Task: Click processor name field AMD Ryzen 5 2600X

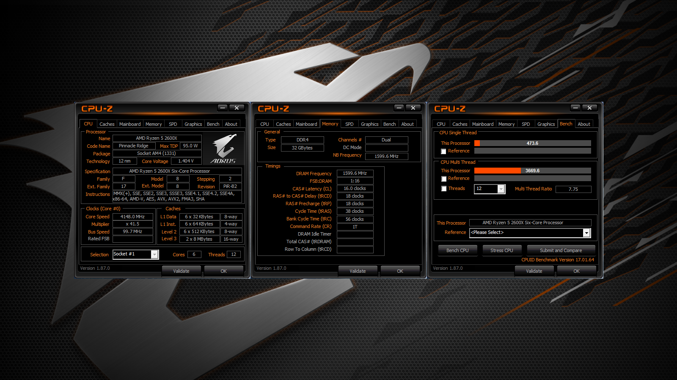Action: click(x=157, y=138)
